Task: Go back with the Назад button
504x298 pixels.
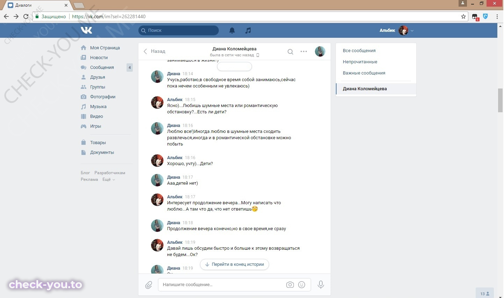Action: [x=154, y=51]
